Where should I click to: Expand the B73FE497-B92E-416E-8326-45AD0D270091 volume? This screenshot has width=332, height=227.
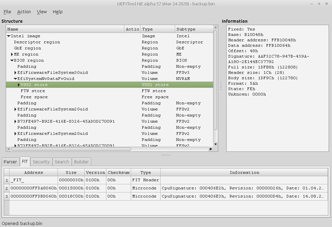point(15,122)
